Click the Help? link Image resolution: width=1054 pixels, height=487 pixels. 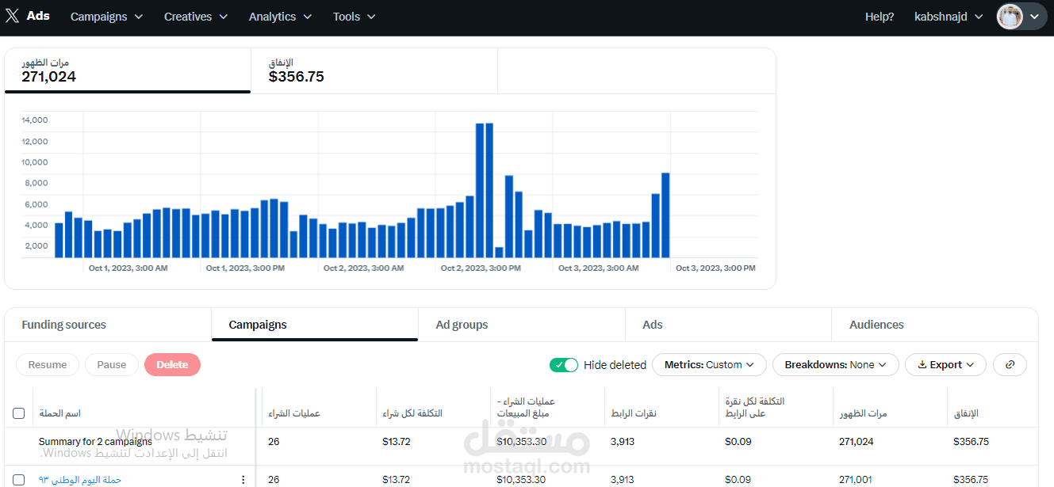coord(880,17)
